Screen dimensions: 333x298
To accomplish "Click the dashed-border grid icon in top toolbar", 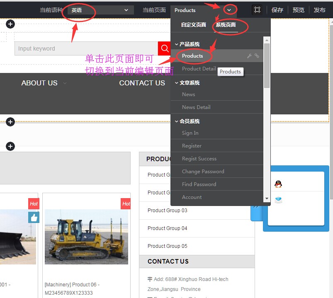I will [x=257, y=10].
